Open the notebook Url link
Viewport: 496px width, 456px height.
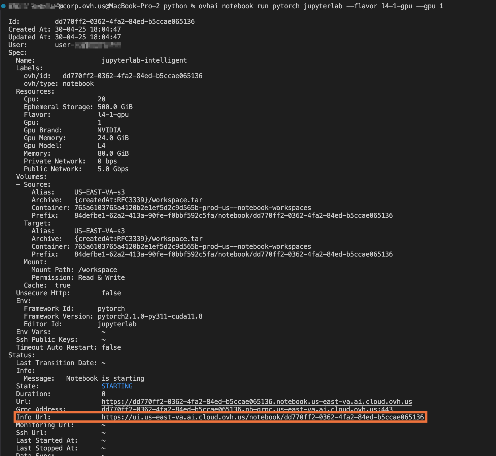(x=257, y=402)
